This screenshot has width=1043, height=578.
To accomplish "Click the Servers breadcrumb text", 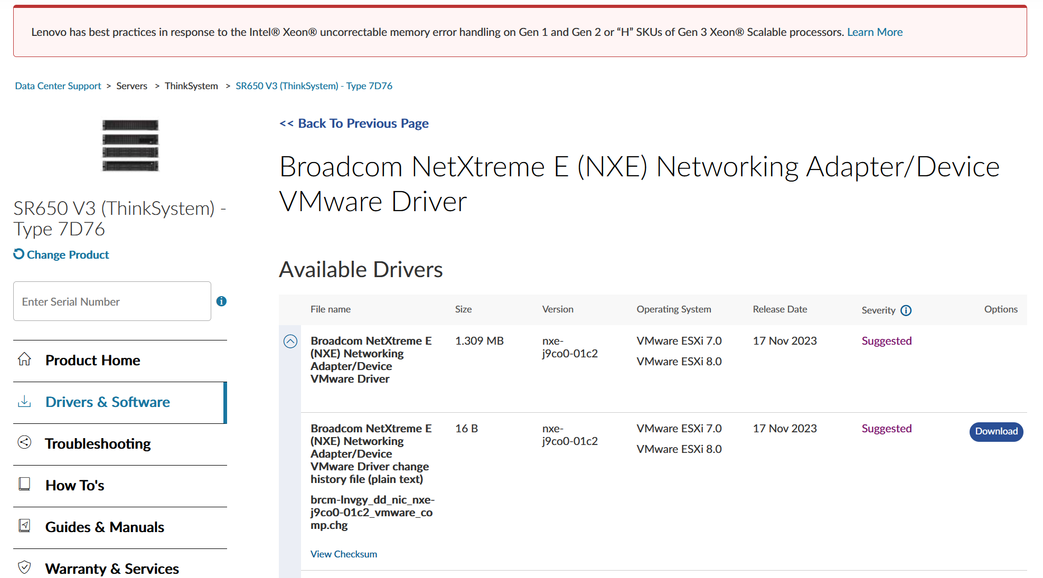I will point(132,86).
